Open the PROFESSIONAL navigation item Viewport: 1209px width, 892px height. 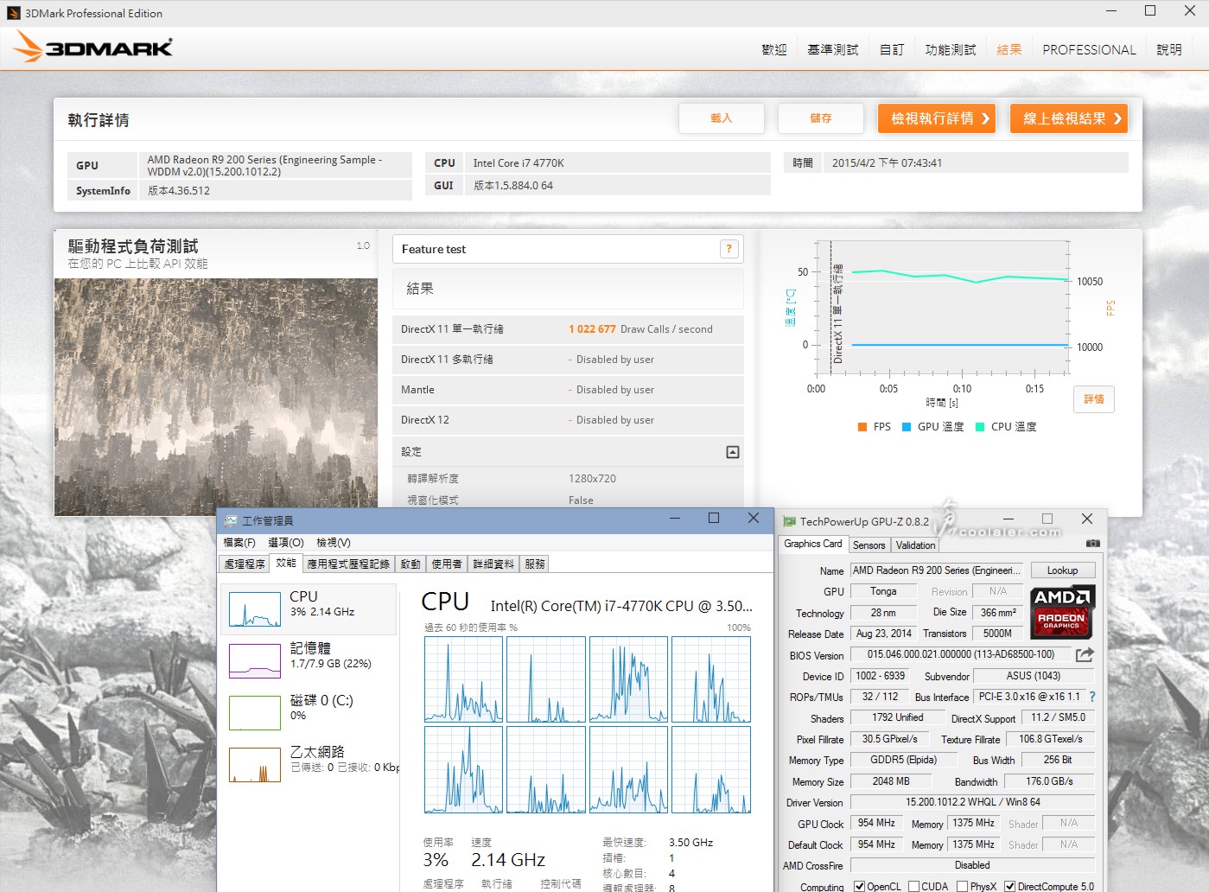pyautogui.click(x=1089, y=50)
